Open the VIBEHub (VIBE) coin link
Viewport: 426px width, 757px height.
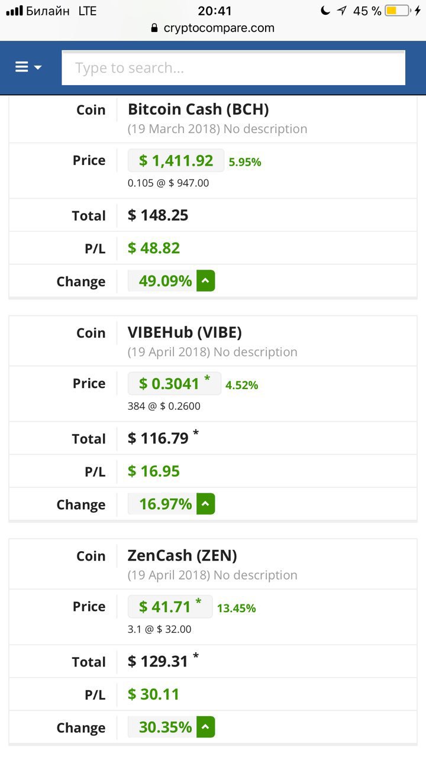(x=185, y=332)
